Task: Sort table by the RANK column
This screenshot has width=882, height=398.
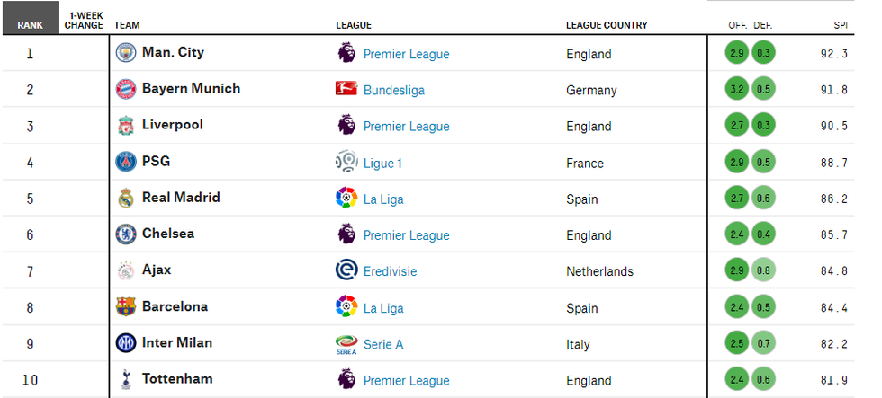Action: (x=31, y=25)
